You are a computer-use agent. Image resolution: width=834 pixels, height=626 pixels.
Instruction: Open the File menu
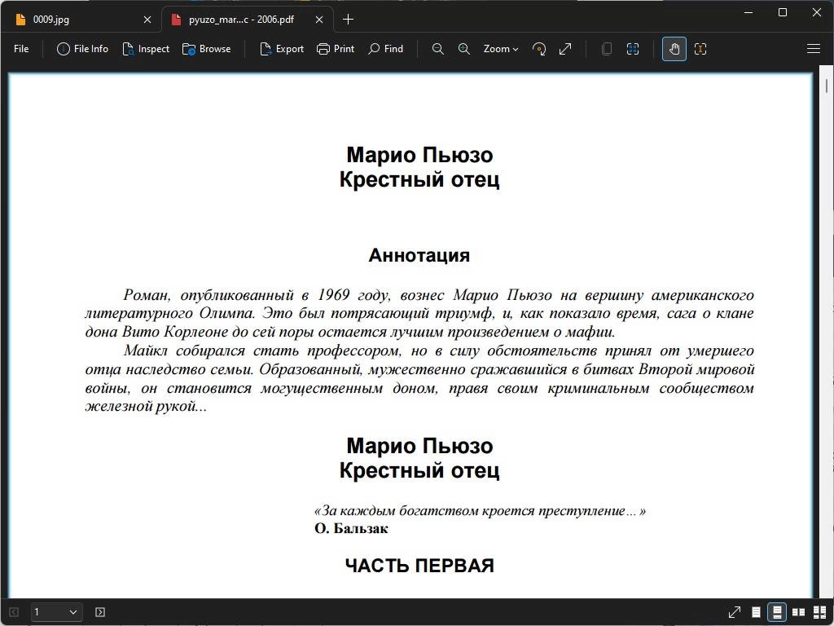coord(21,49)
